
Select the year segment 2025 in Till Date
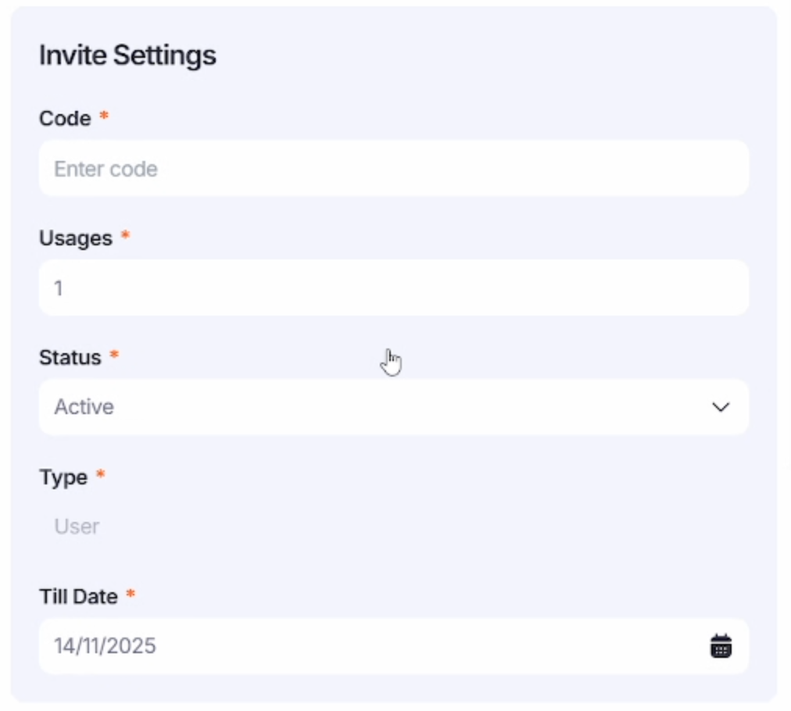(x=131, y=646)
